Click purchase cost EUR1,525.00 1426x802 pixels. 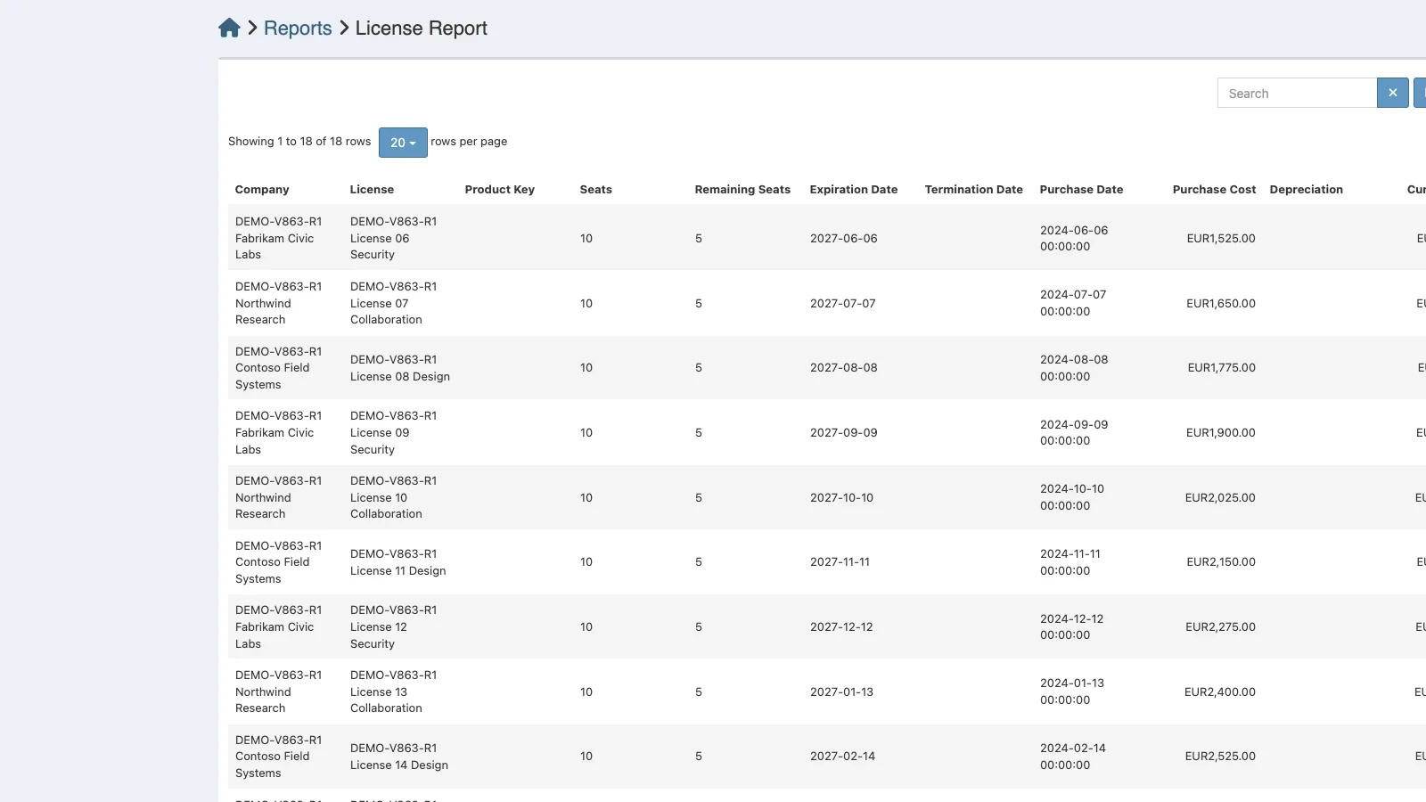coord(1221,239)
